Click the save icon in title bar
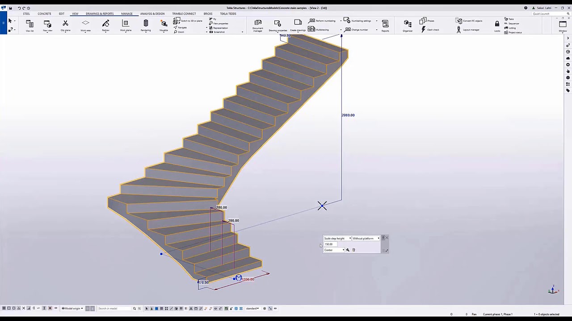This screenshot has width=572, height=321. tap(11, 8)
